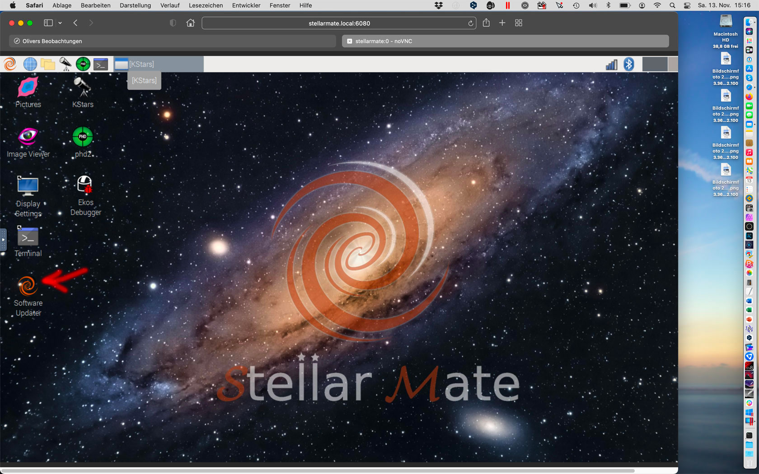Image resolution: width=759 pixels, height=474 pixels.
Task: Open the Terminal desktop icon
Action: [28, 242]
